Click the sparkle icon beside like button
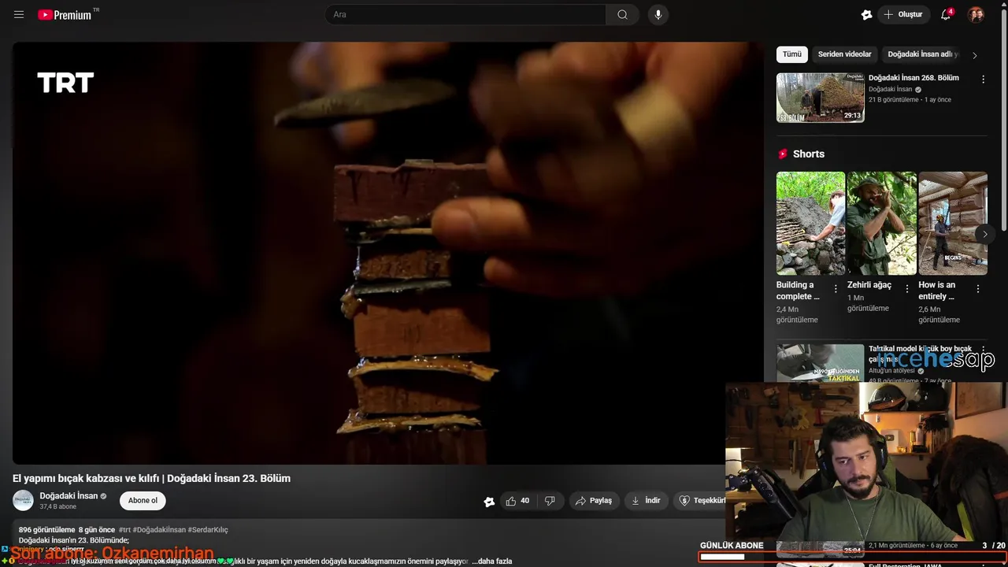Screen dimensions: 1008x567 click(x=489, y=502)
